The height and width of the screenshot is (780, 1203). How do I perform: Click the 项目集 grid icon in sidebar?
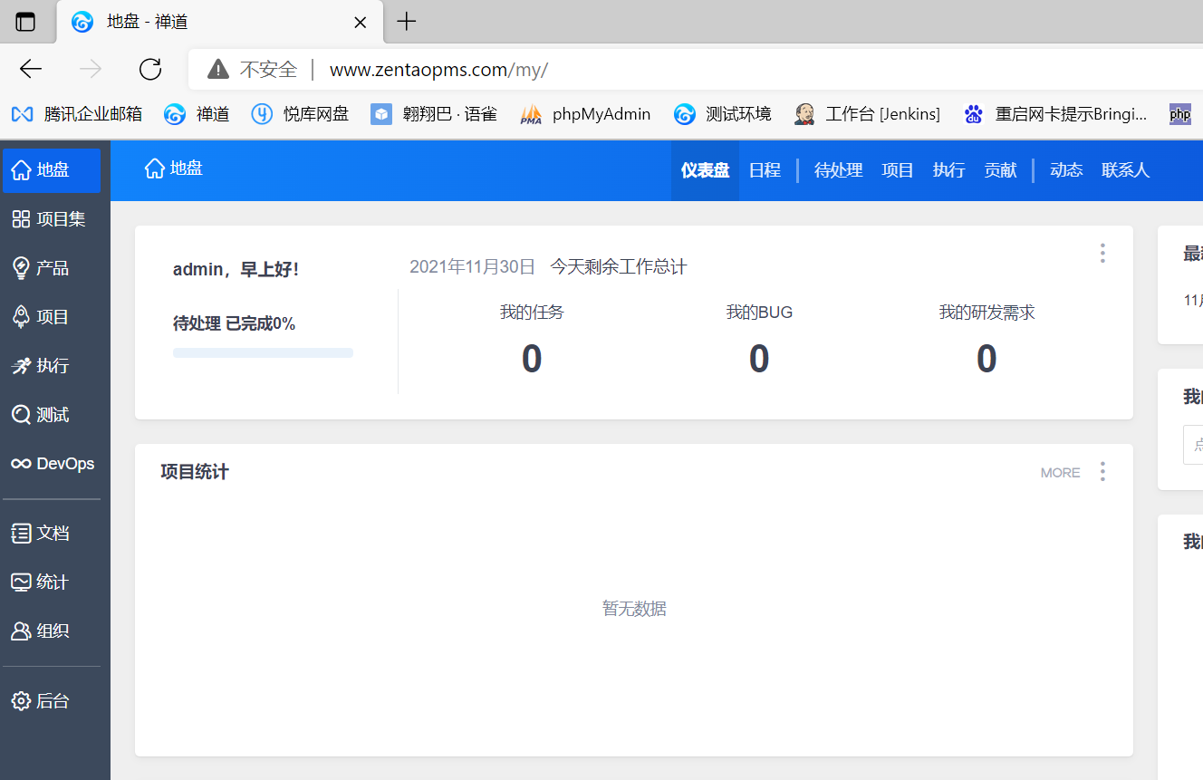[x=21, y=219]
